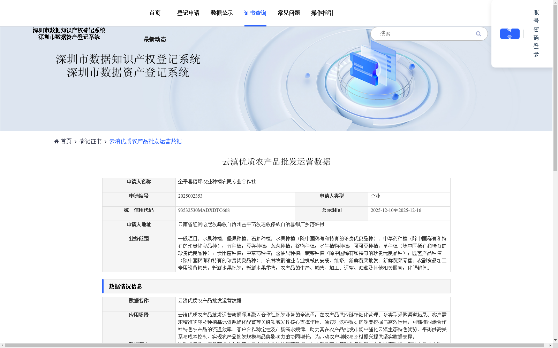Click the blue 登录 button

[x=510, y=34]
